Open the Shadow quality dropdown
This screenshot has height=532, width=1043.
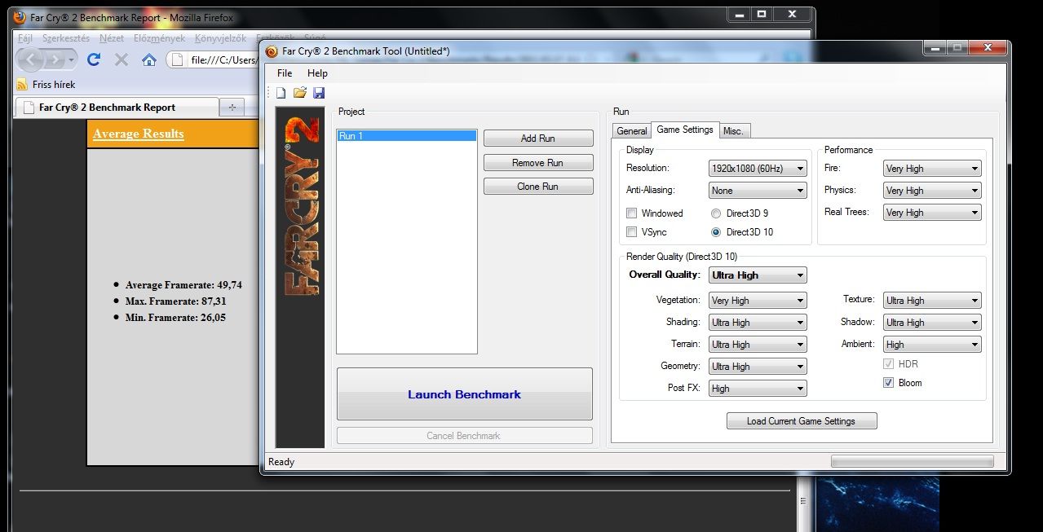(932, 323)
